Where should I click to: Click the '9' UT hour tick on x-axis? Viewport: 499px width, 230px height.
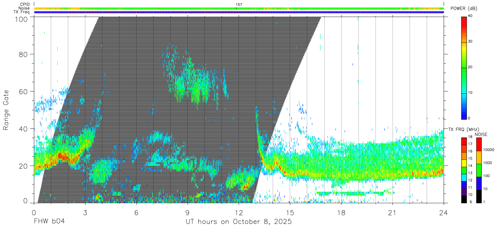[x=188, y=212]
